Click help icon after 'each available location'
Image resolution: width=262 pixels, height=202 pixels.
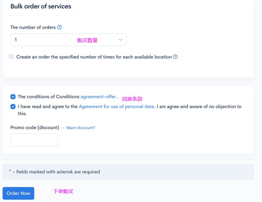click(176, 57)
